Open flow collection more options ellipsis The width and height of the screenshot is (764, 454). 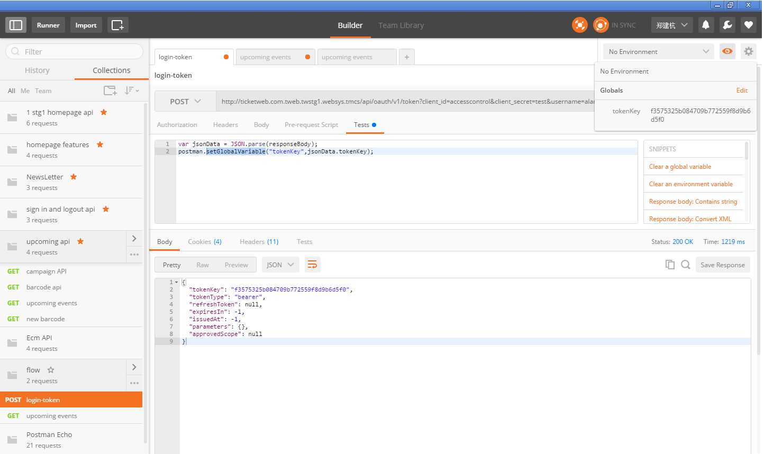(134, 383)
